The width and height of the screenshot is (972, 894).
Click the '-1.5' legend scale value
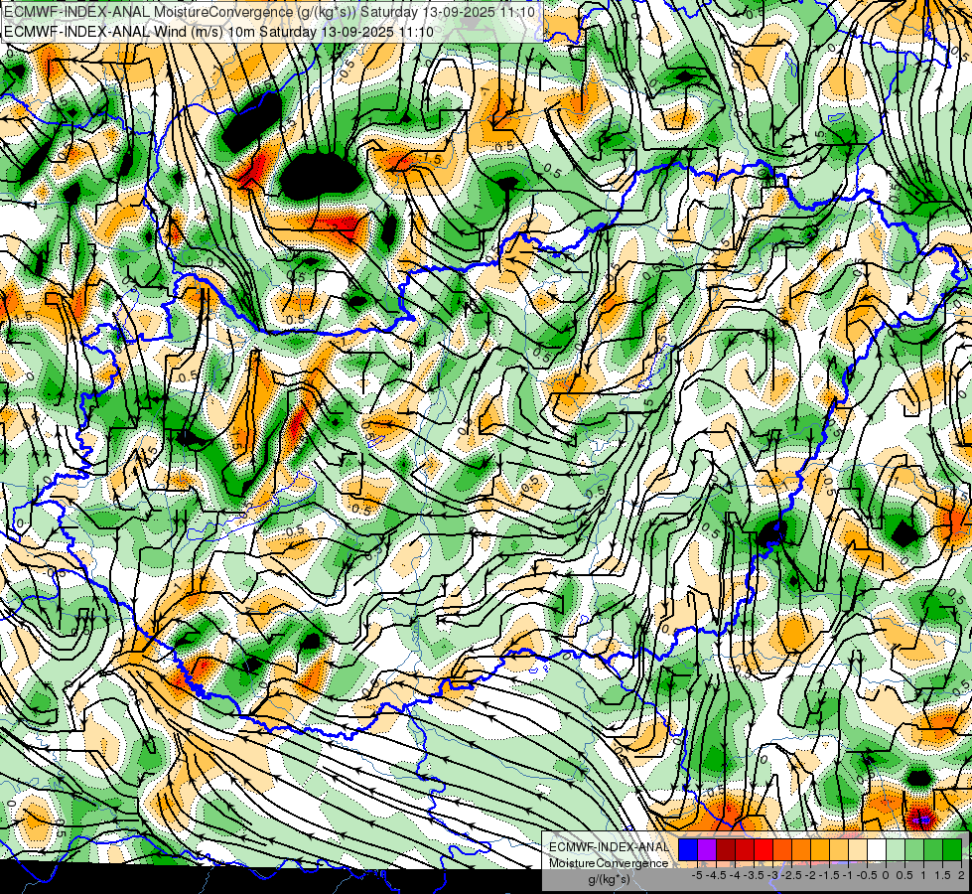[x=829, y=875]
